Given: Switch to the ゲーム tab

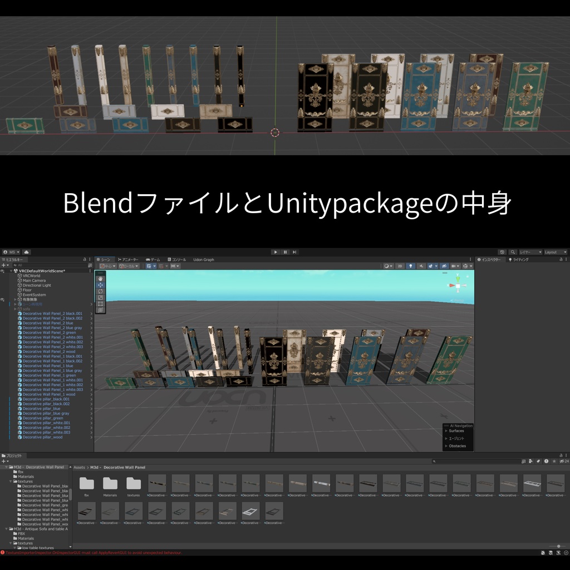Looking at the screenshot, I should pos(153,260).
